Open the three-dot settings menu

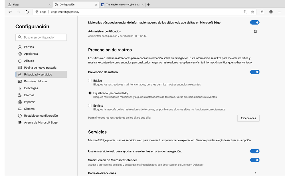[280, 12]
